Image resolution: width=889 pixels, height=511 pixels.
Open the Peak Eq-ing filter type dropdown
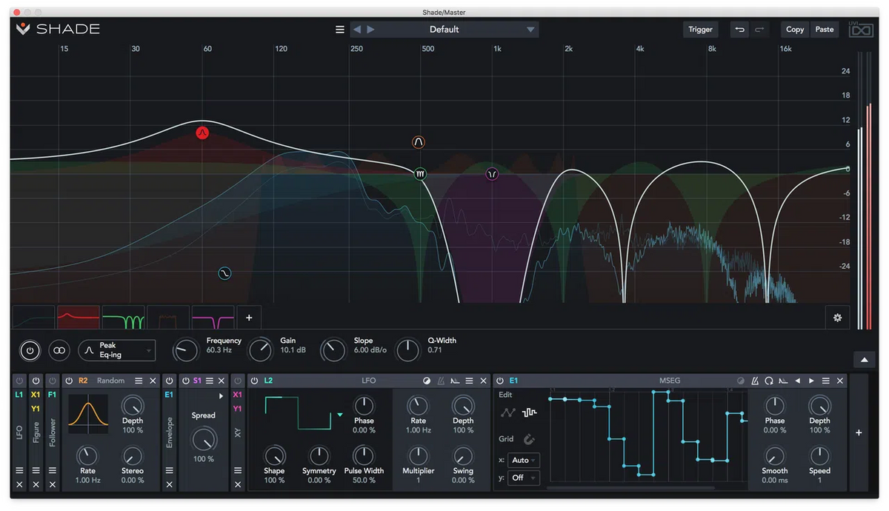click(119, 350)
